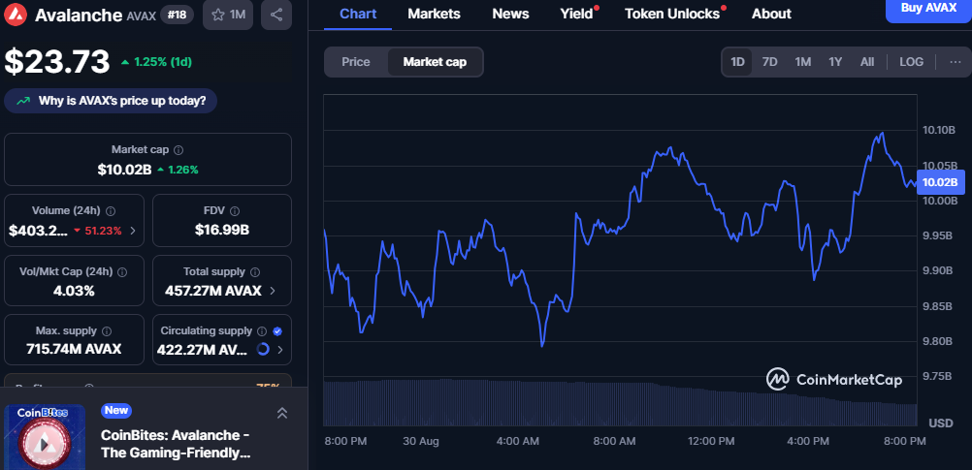Click the Volume (24h) info icon

coord(111,210)
